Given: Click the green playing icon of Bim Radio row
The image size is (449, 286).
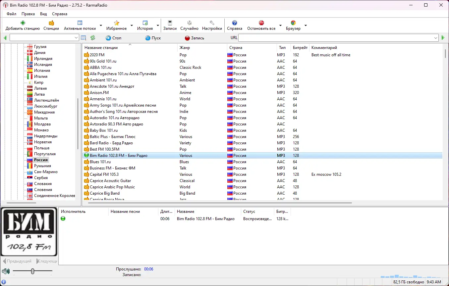Looking at the screenshot, I should 86,156.
